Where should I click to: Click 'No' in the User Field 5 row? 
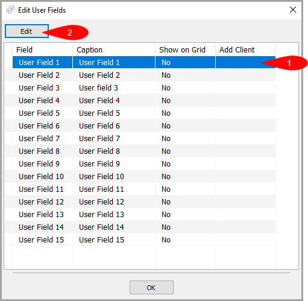click(166, 113)
